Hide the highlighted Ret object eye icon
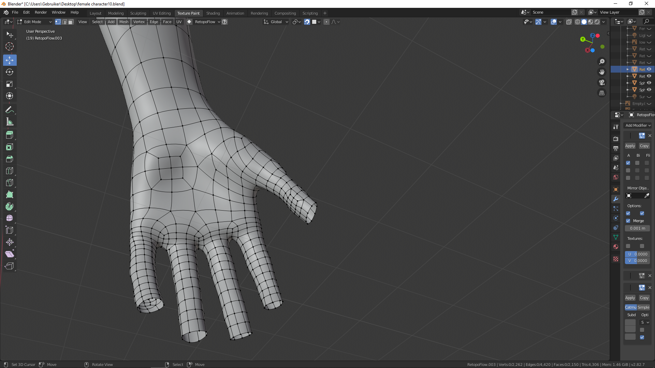Screen dimensions: 655x368 click(x=649, y=69)
